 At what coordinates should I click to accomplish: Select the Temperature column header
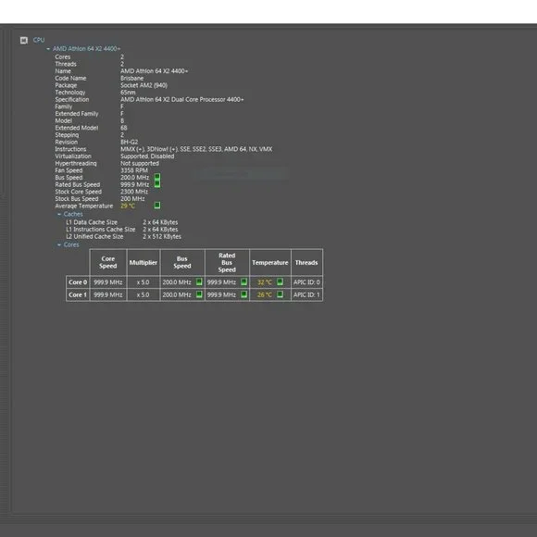[270, 262]
